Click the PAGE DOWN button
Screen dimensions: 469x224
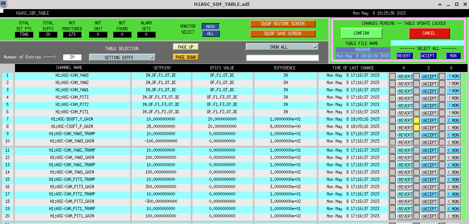(185, 57)
